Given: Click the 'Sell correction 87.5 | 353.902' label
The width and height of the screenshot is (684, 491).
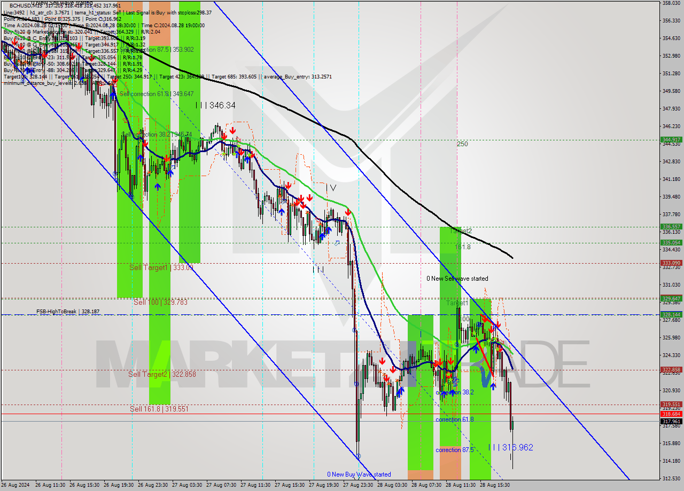Looking at the screenshot, I should [x=156, y=49].
